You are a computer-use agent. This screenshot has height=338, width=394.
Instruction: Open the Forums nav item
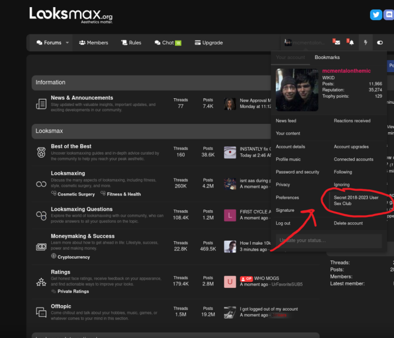49,43
